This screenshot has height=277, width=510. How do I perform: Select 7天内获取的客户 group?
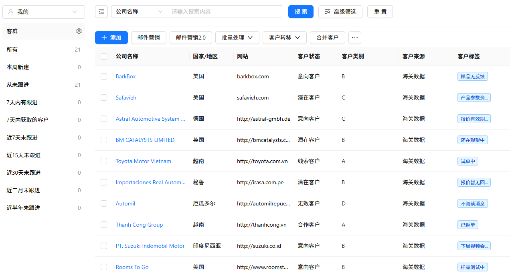tap(44, 120)
